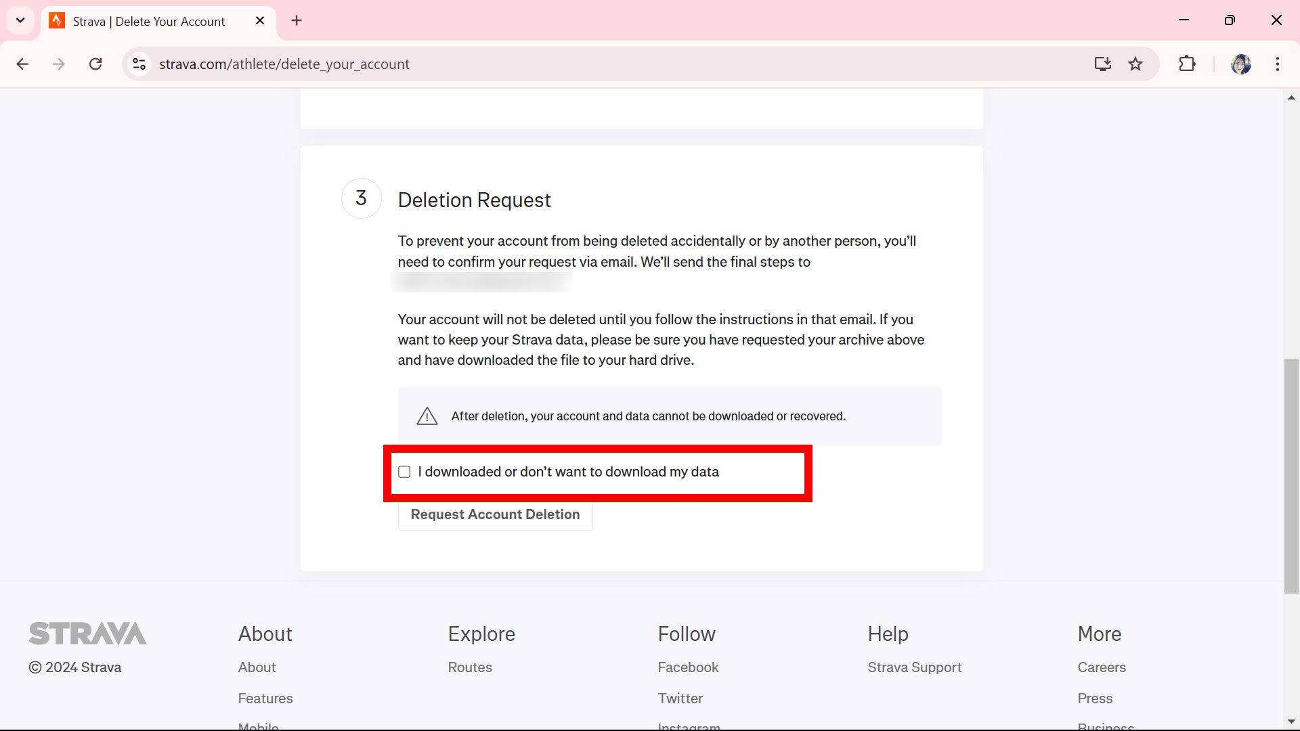Select the Strava Delete Your Account tab

tap(149, 21)
